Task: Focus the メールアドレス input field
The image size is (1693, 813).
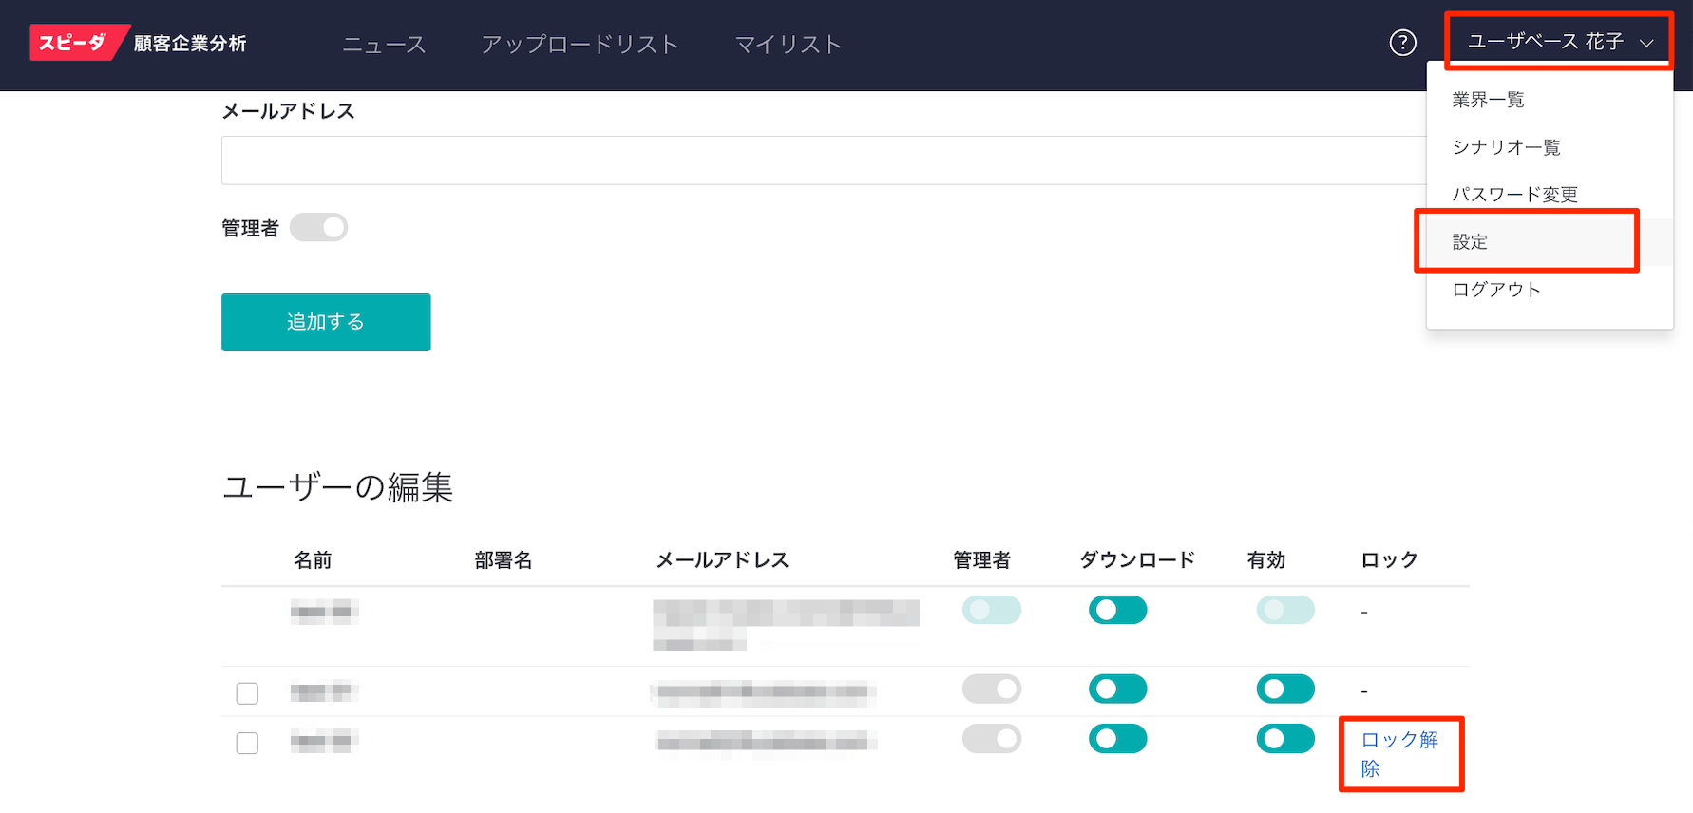Action: click(824, 161)
